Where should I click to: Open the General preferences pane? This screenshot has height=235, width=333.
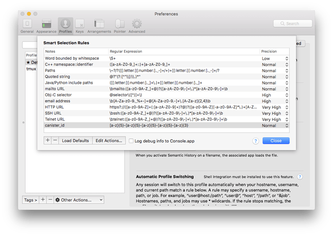coord(27,26)
